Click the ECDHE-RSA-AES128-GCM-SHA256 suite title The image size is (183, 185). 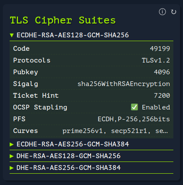[x=73, y=35]
